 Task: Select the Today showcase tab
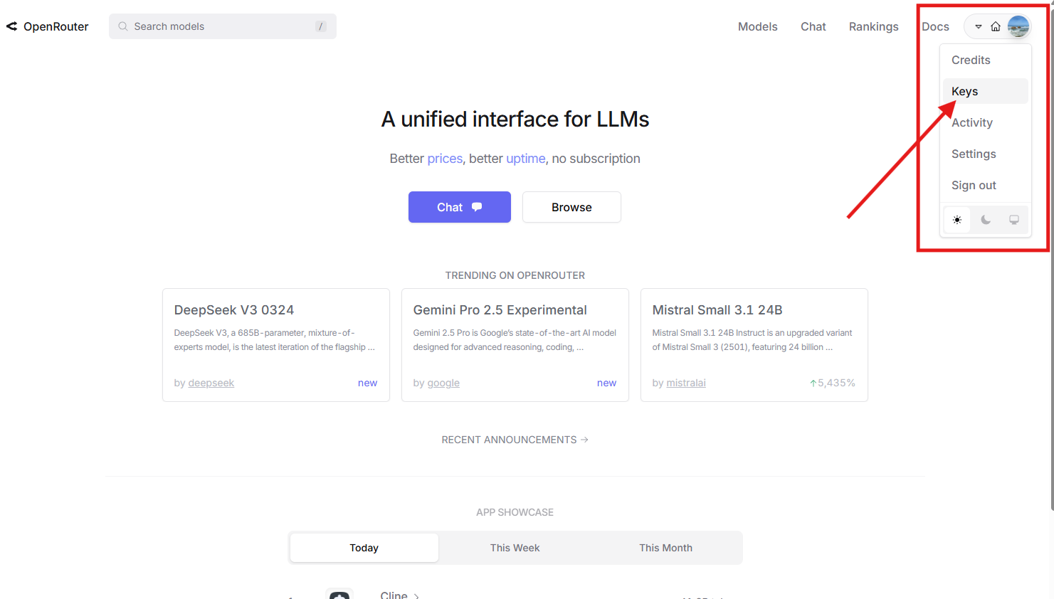pos(364,548)
